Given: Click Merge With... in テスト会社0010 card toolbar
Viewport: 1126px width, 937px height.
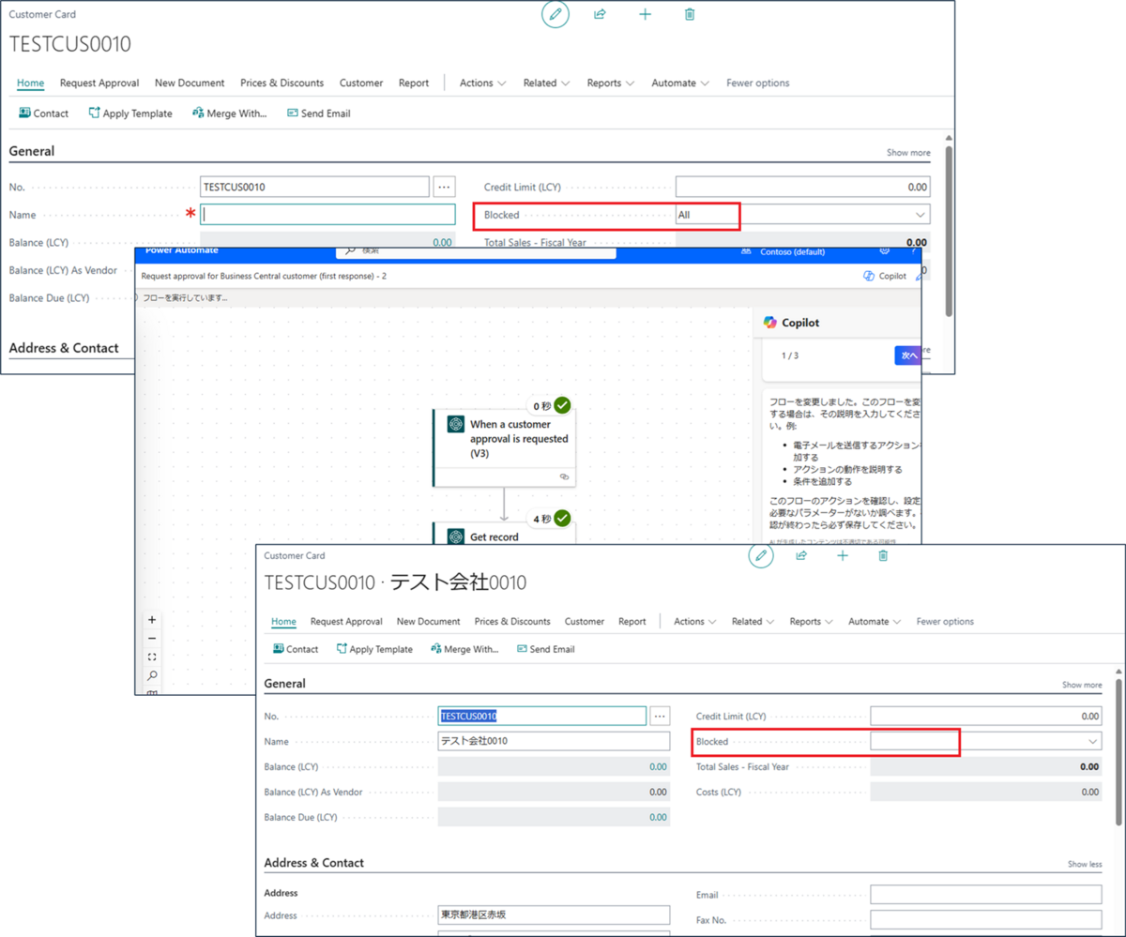Looking at the screenshot, I should (x=464, y=649).
